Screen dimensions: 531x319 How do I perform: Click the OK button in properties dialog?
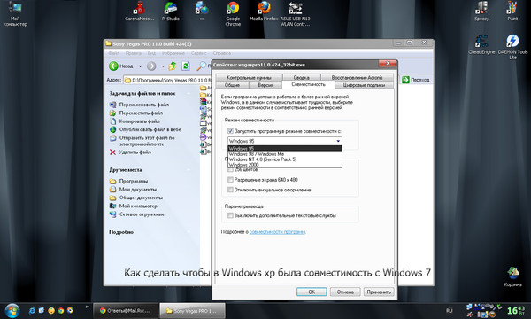click(x=312, y=292)
